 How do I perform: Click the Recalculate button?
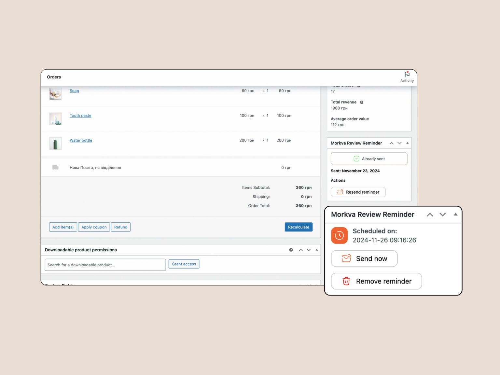pos(299,227)
